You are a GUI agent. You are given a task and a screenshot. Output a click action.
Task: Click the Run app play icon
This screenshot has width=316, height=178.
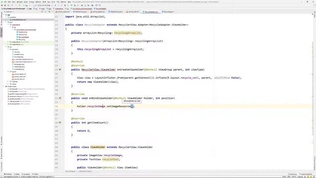(55, 5)
